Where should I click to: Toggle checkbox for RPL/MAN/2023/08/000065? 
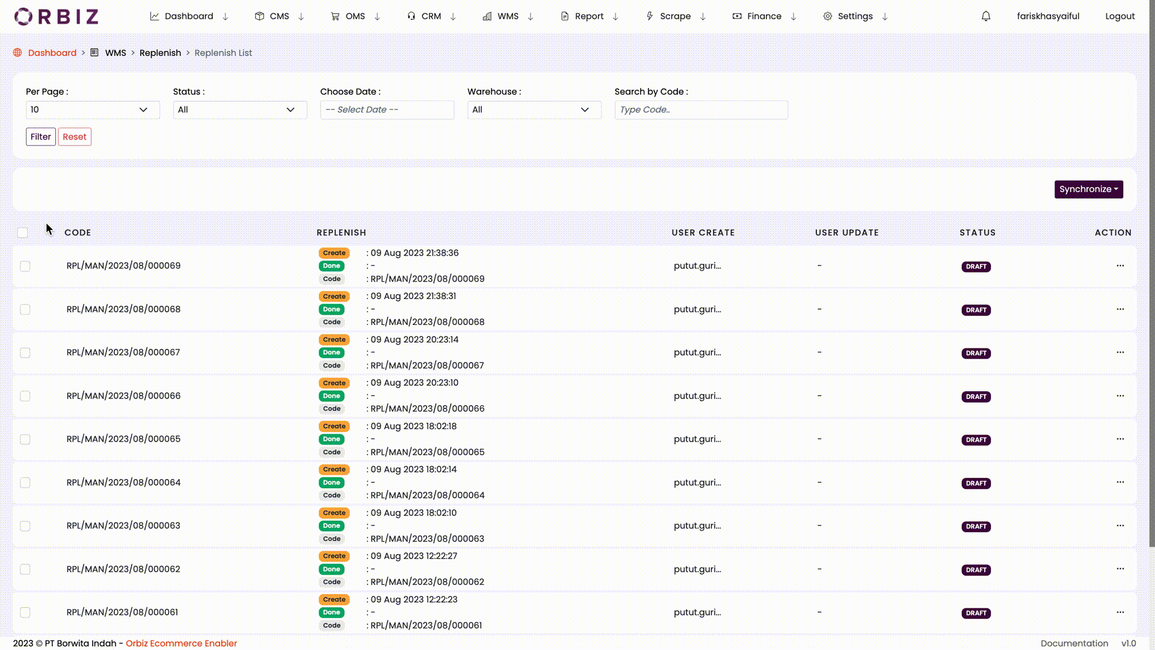(x=25, y=439)
